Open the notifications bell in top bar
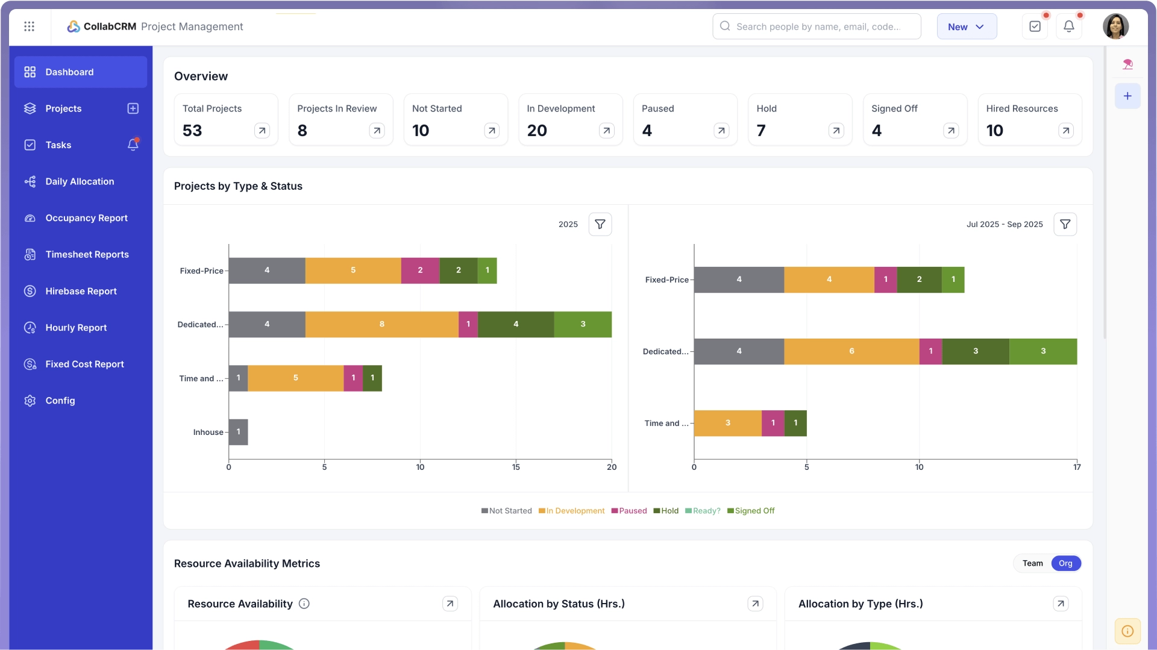 pyautogui.click(x=1068, y=27)
